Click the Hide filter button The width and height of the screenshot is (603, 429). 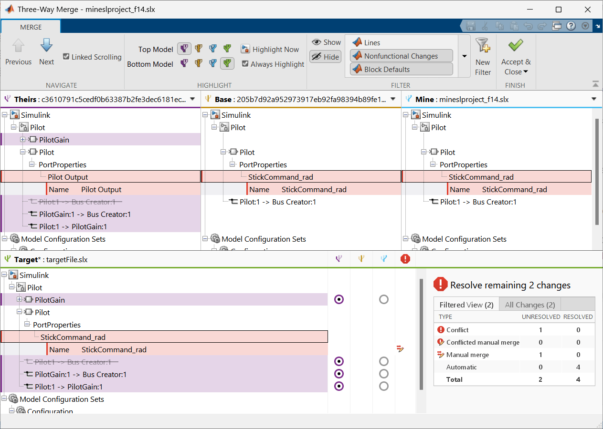click(325, 57)
